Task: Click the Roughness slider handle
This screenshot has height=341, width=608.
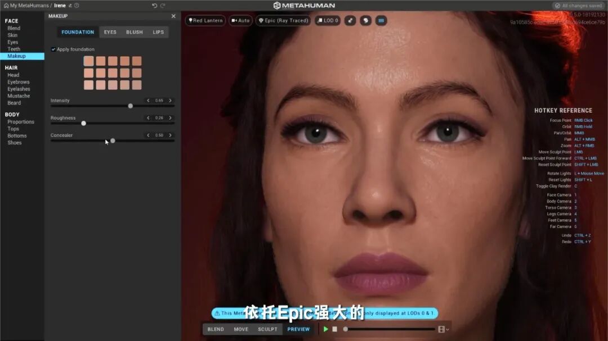Action: (83, 123)
